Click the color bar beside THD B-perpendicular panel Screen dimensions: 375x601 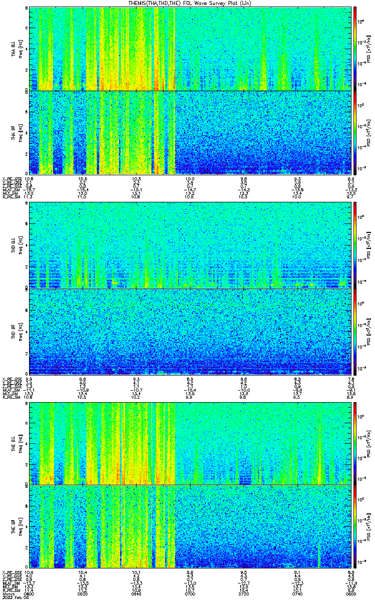point(355,245)
